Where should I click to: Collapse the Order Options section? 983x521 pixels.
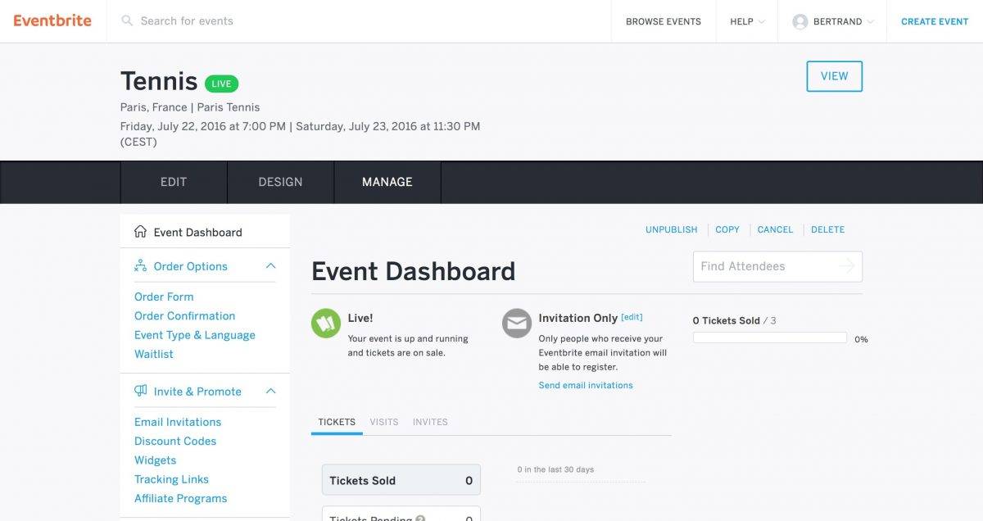(270, 266)
